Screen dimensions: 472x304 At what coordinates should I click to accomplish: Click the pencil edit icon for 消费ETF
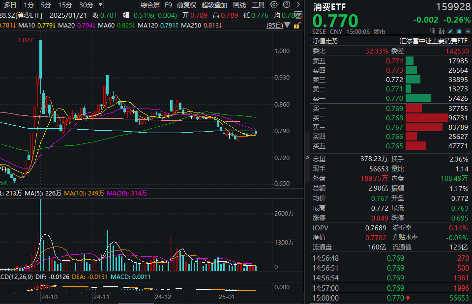449,30
